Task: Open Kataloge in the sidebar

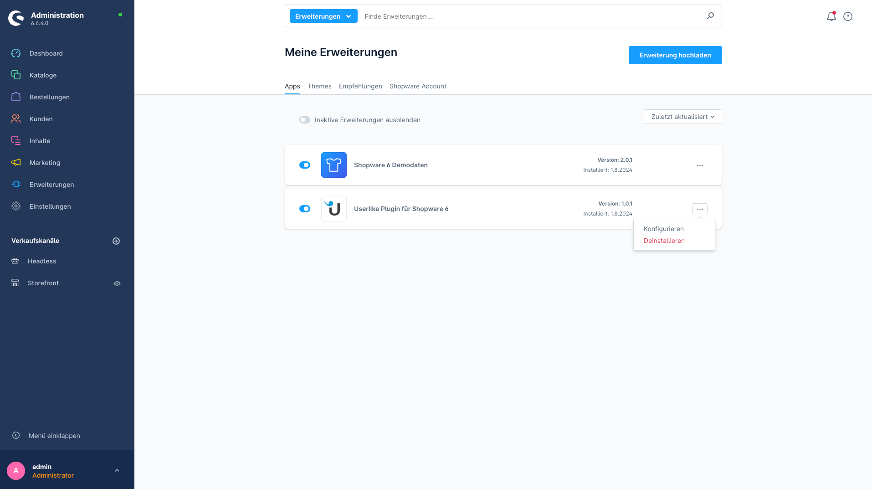Action: pyautogui.click(x=43, y=75)
